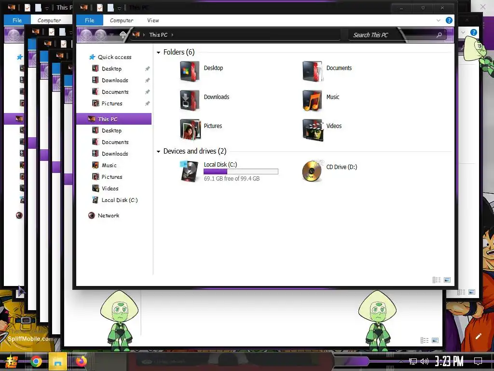Open the View ribbon tab
Screen dimensions: 494x371
pos(153,20)
